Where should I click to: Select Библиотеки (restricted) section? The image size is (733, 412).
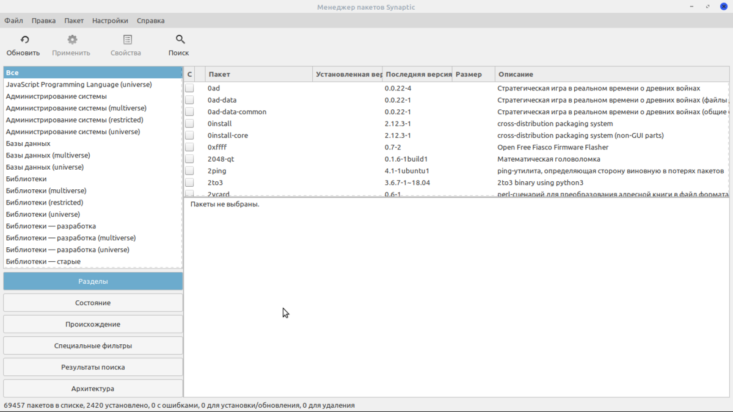(x=93, y=203)
